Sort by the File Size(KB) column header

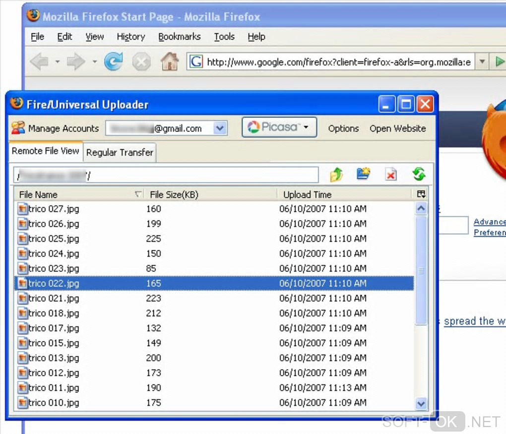(210, 194)
